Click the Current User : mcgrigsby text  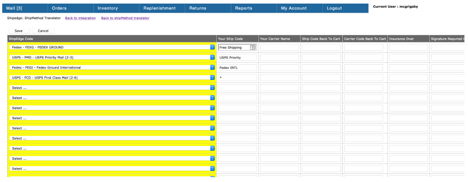tap(395, 6)
